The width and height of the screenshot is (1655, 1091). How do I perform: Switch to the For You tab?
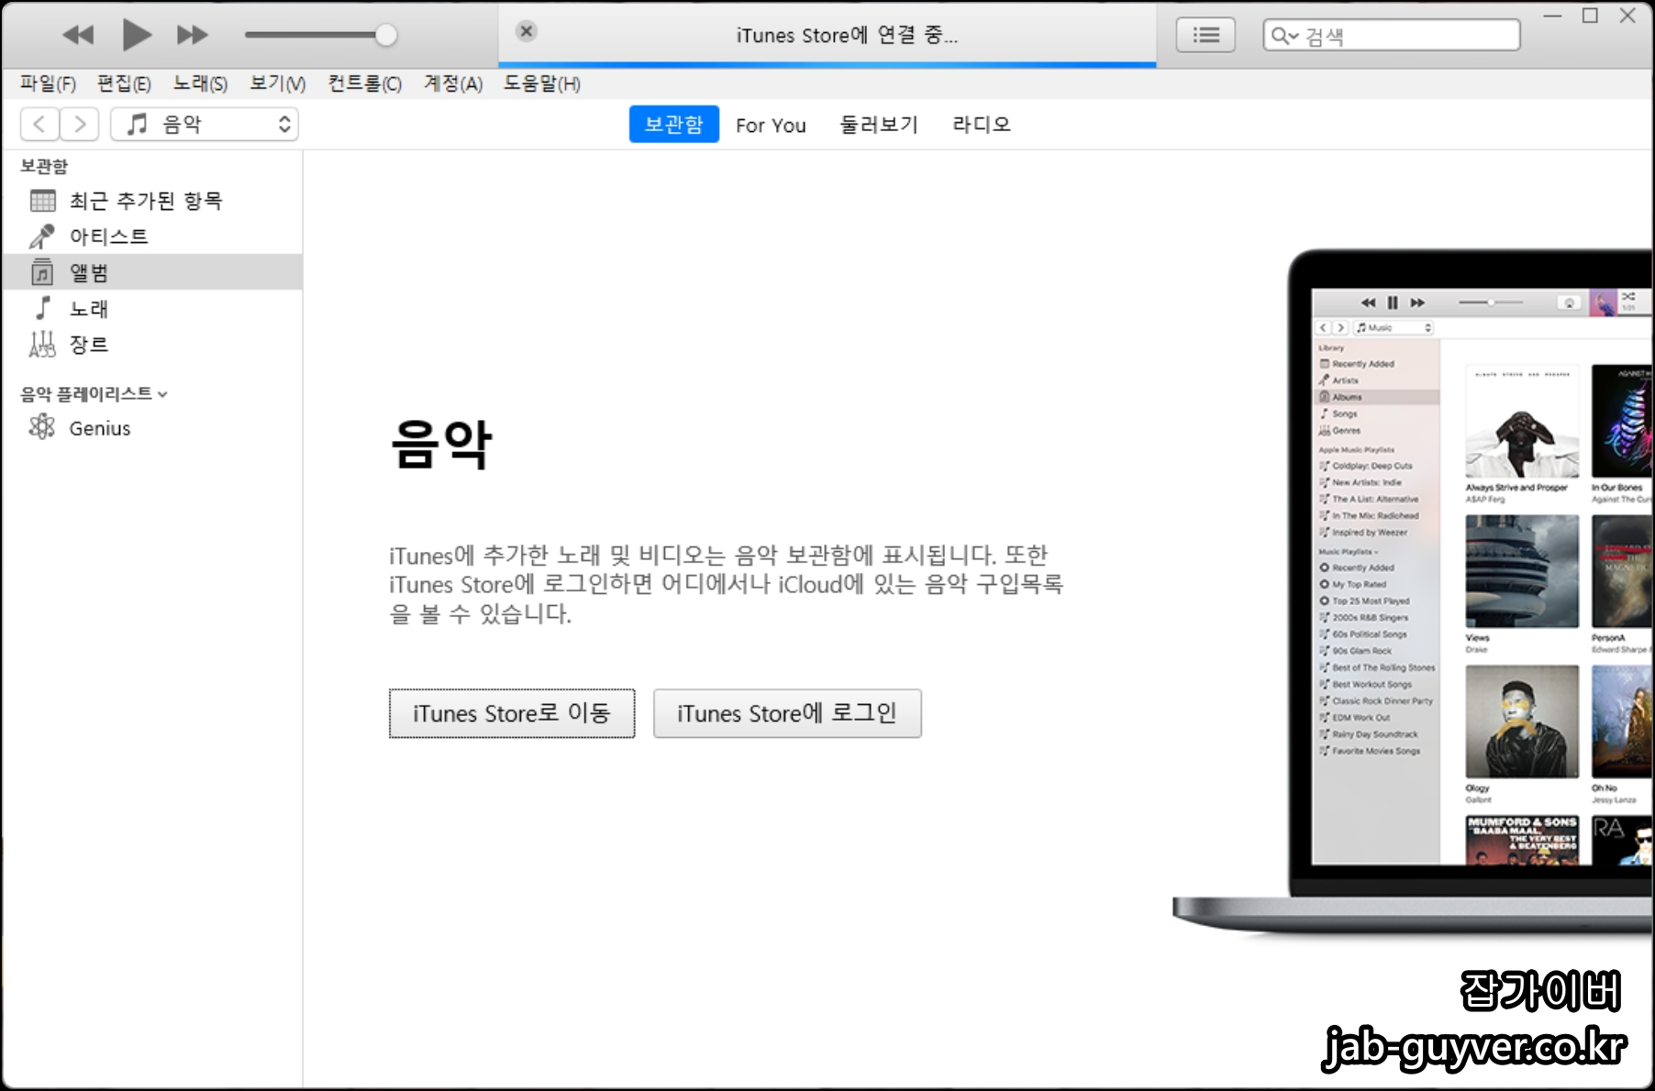point(771,125)
